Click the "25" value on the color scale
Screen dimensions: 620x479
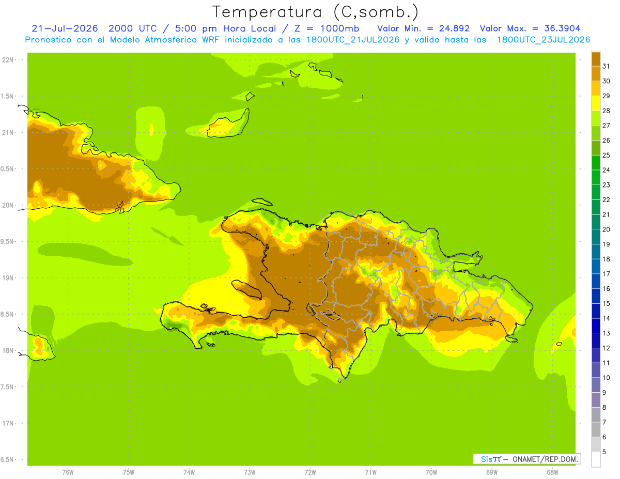(x=606, y=155)
